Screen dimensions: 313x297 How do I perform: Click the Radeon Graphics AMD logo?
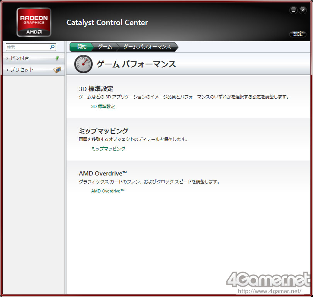[x=34, y=22]
